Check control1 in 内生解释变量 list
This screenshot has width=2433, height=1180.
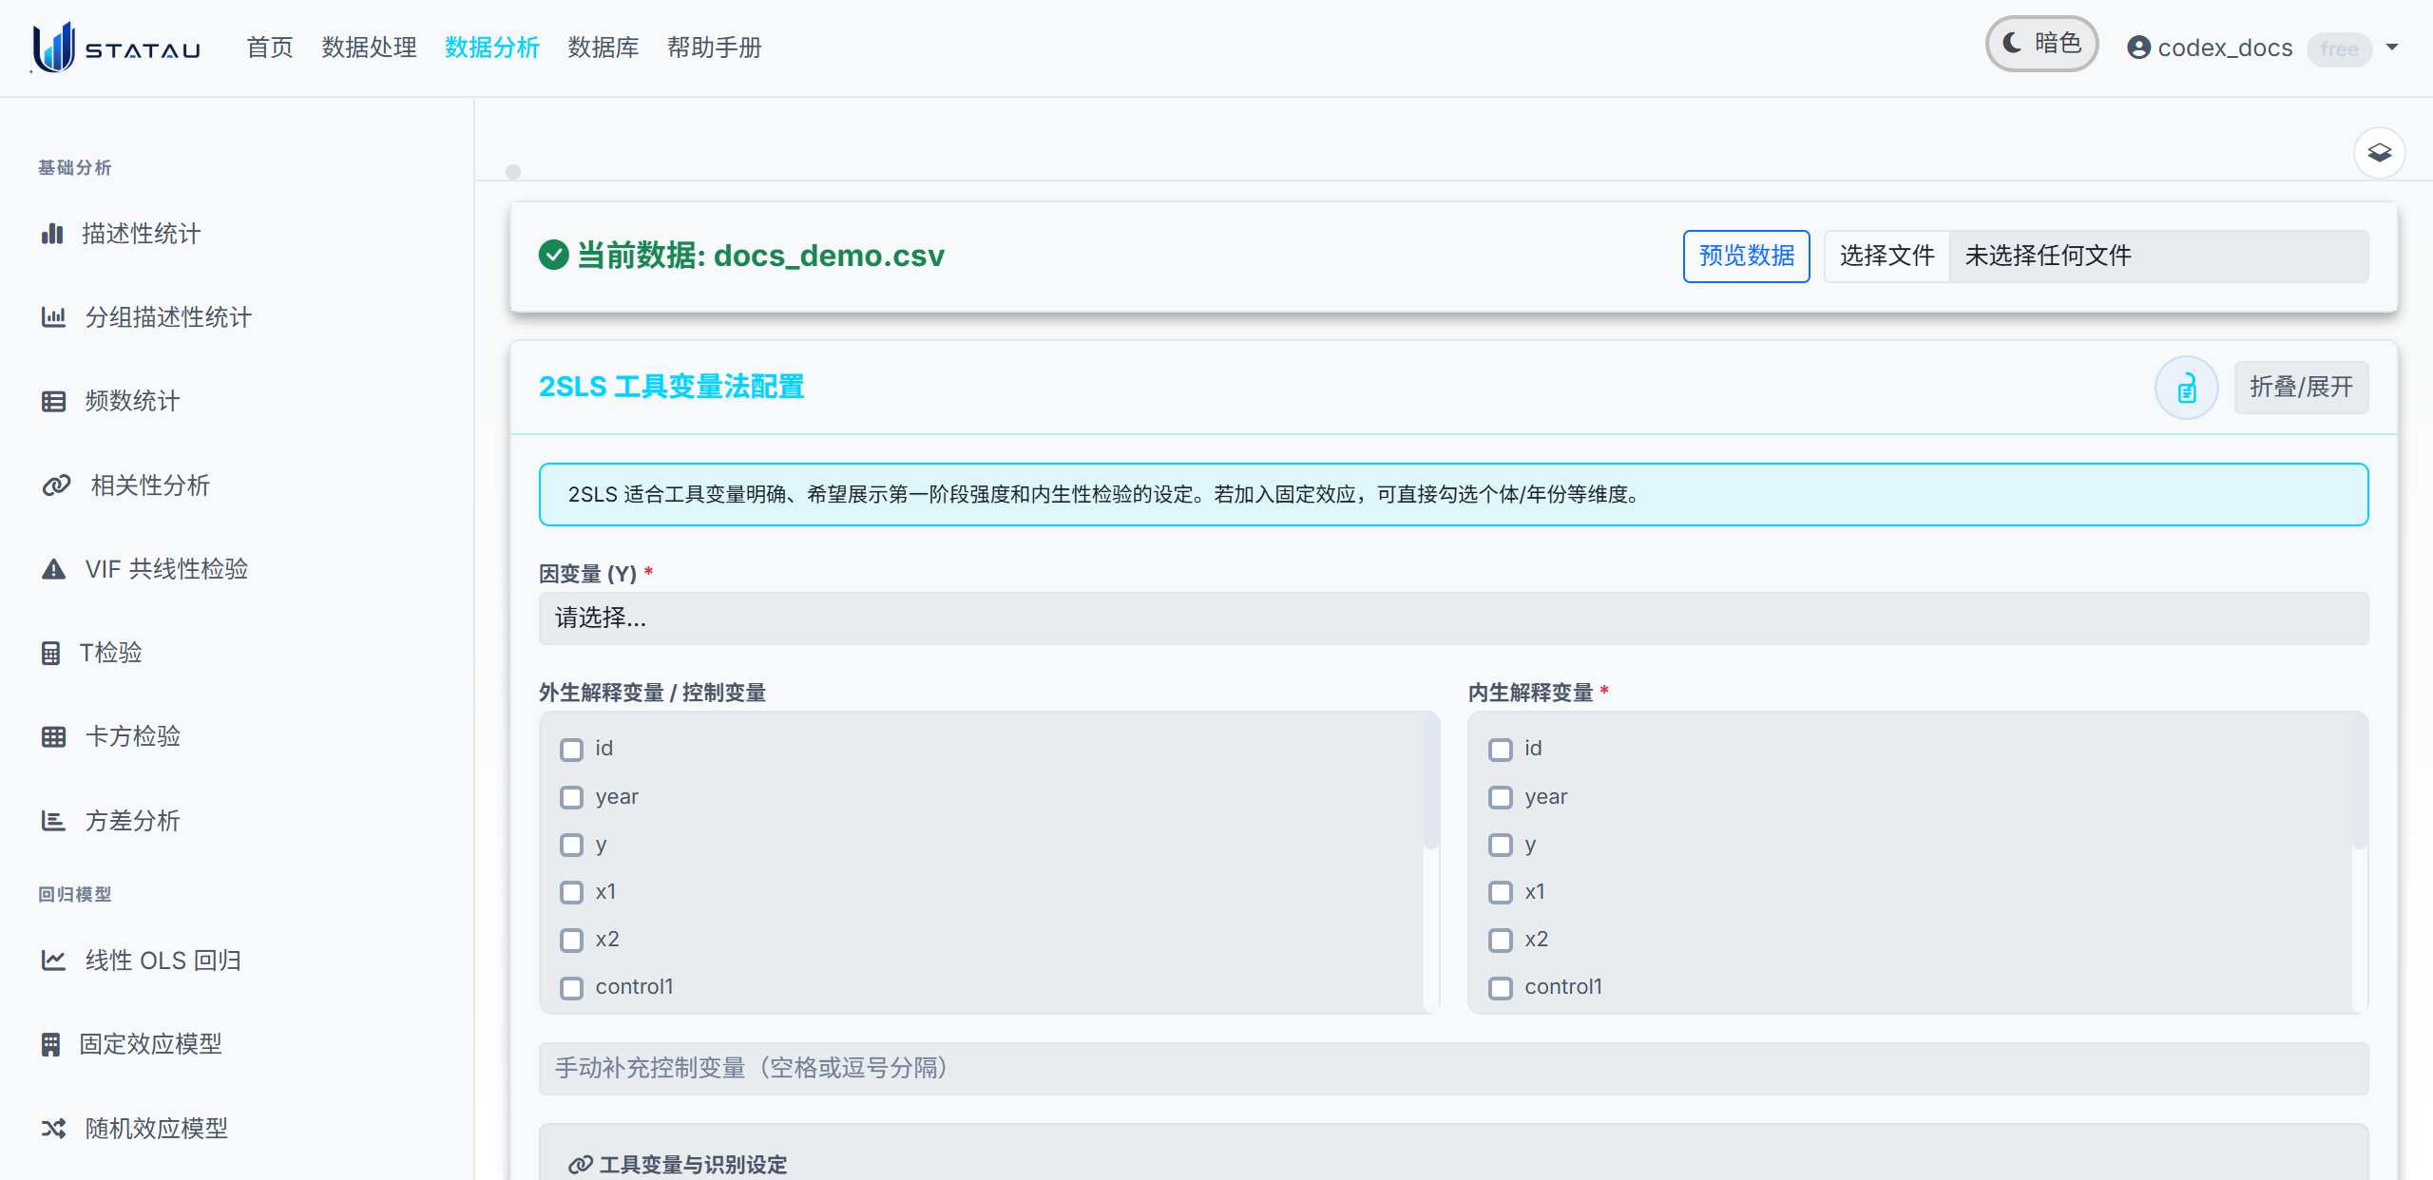coord(1501,988)
